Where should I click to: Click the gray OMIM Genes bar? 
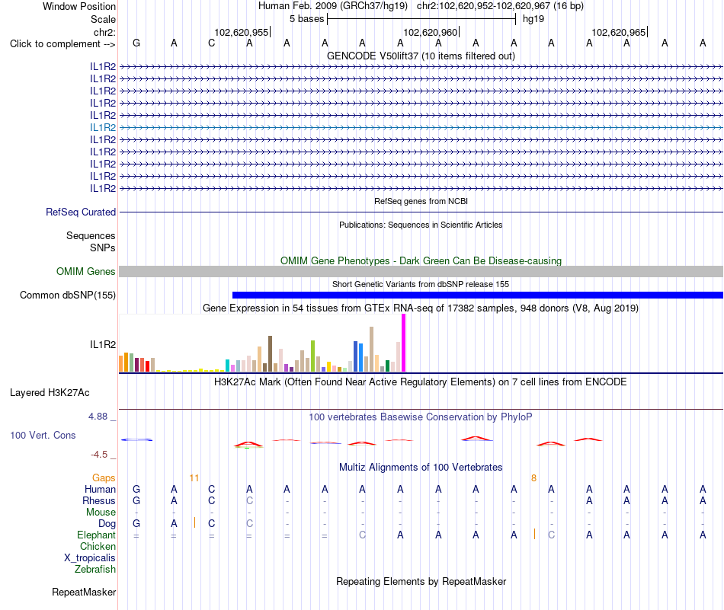421,271
